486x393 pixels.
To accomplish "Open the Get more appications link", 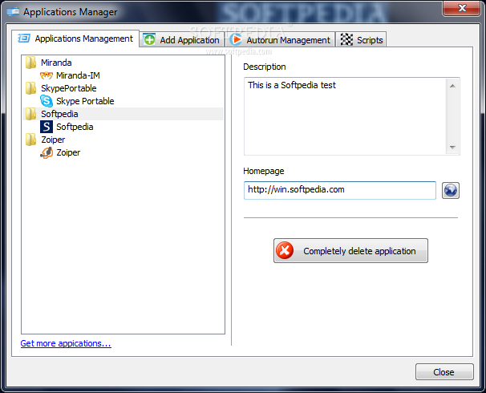I will pos(66,343).
